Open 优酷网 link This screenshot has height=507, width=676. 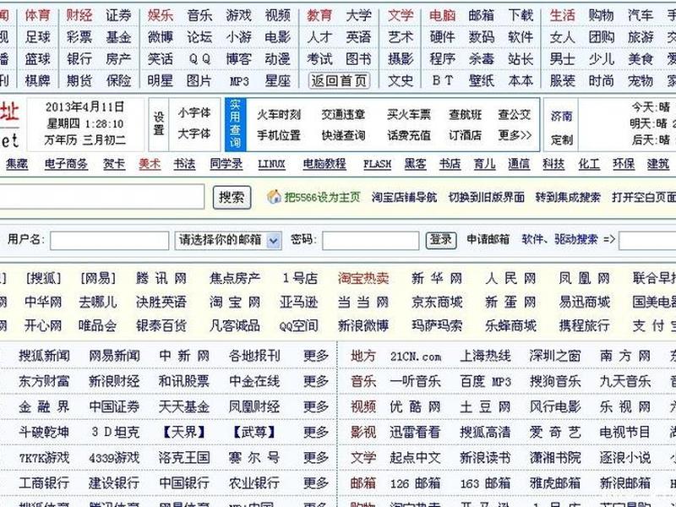[415, 406]
